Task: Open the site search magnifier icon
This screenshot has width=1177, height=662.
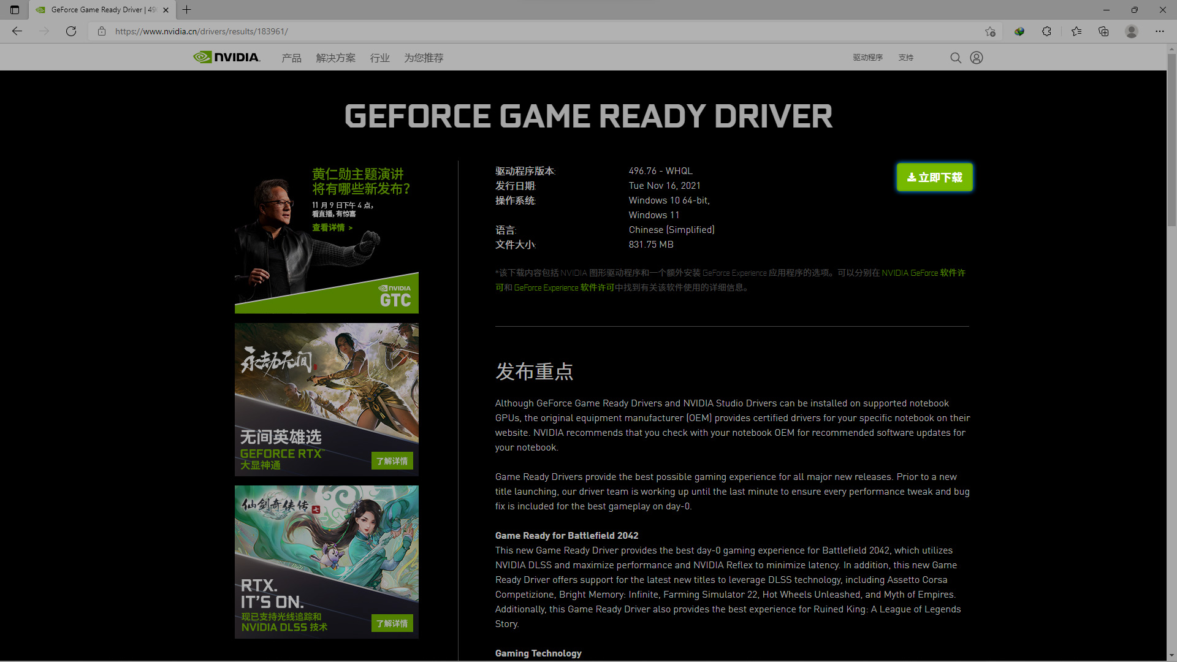Action: [956, 58]
